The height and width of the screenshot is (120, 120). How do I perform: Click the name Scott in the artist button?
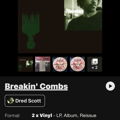coord(34,101)
